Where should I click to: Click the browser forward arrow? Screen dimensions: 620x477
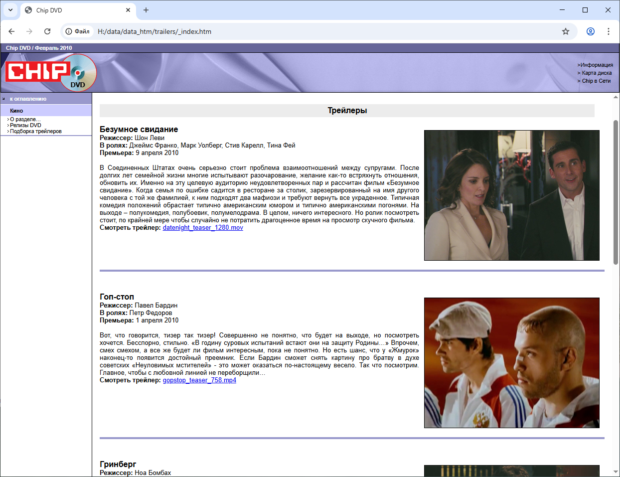click(29, 31)
